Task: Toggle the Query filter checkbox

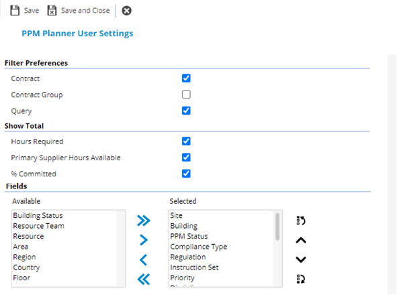Action: [186, 111]
